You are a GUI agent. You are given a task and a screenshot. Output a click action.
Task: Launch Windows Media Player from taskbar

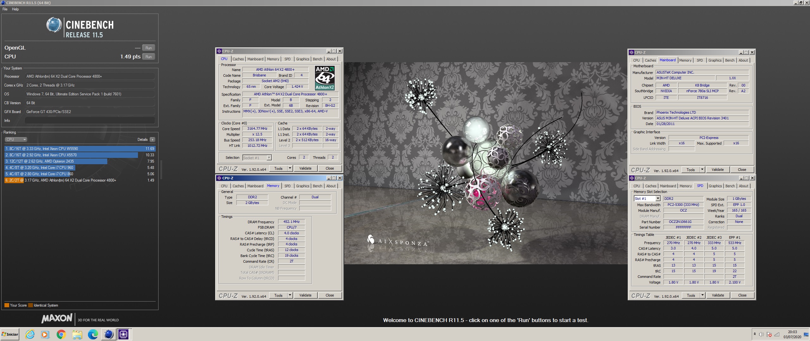coord(46,334)
